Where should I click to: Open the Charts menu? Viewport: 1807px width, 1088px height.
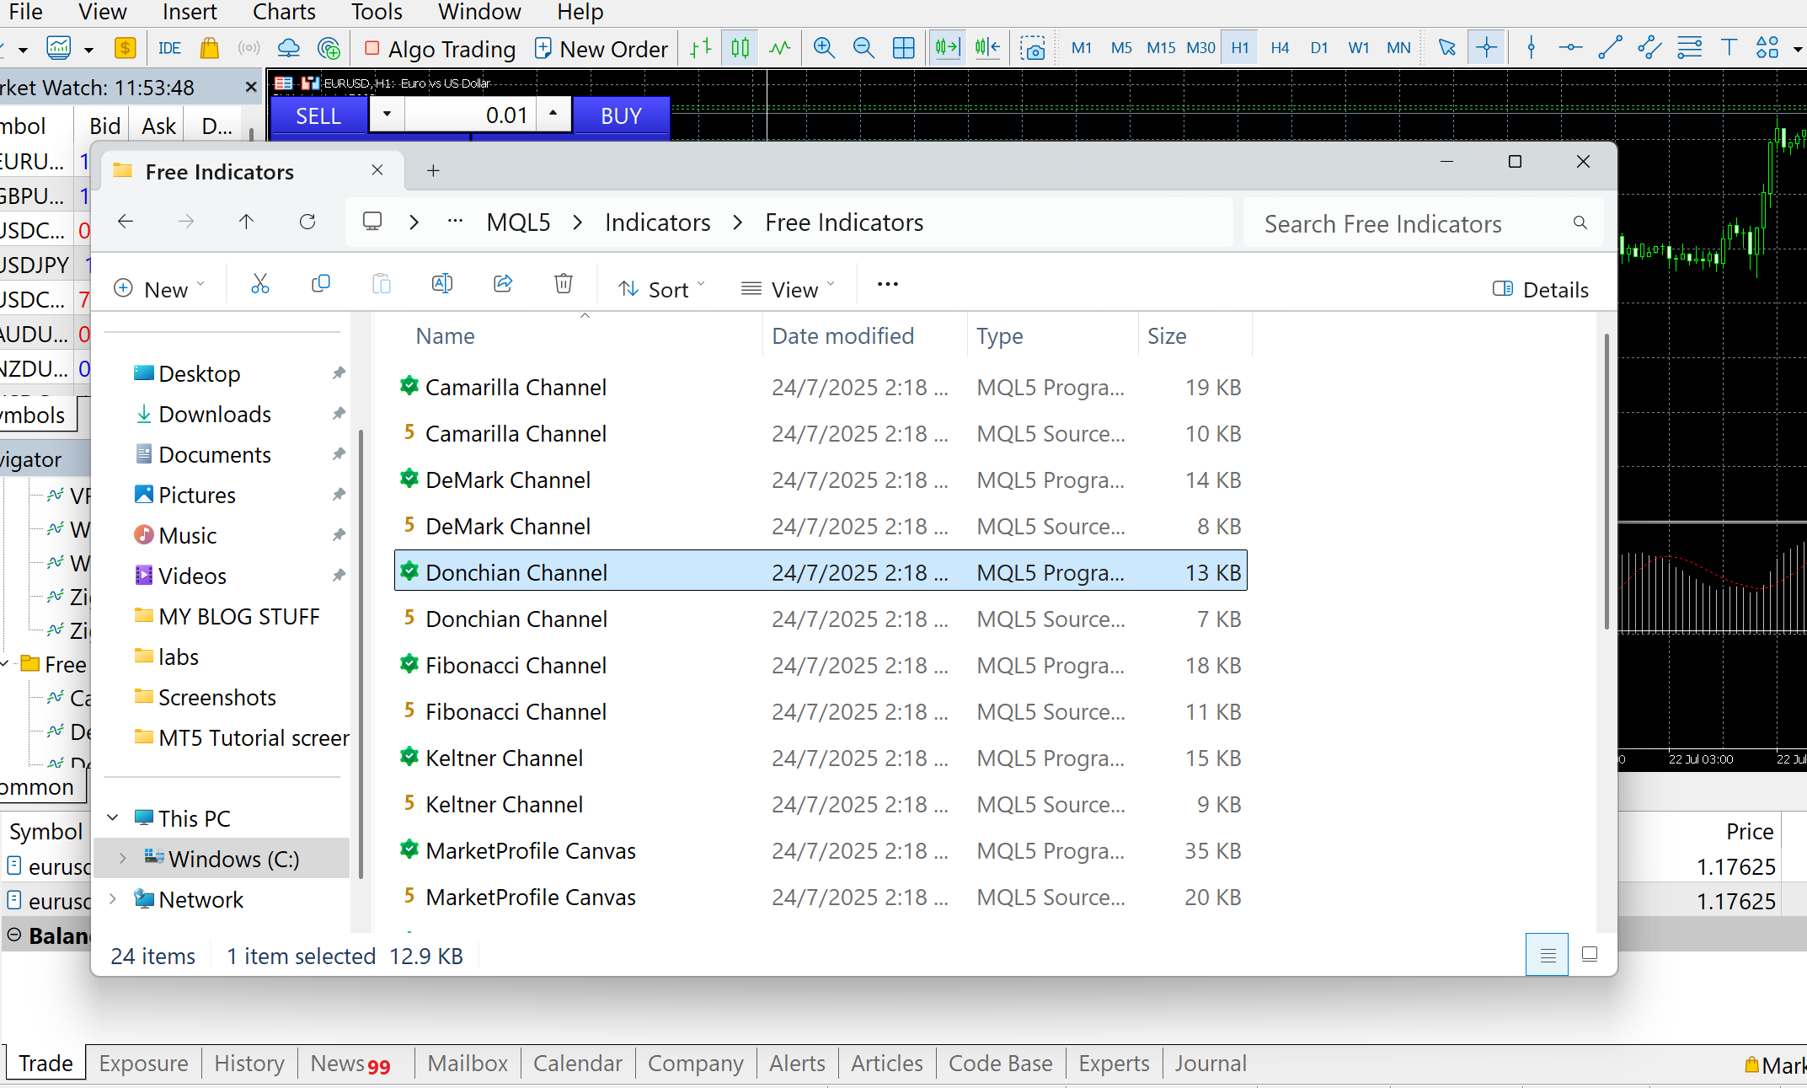[284, 12]
